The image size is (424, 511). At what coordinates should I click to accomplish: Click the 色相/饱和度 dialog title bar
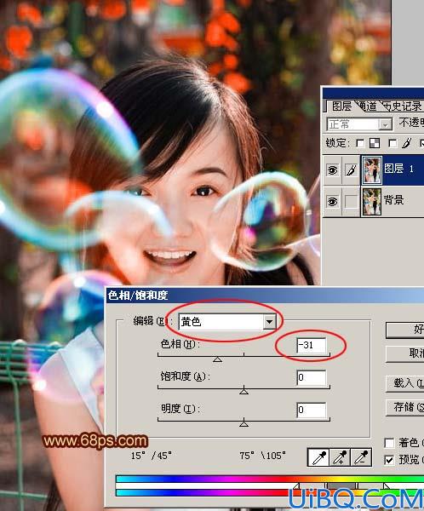(266, 296)
